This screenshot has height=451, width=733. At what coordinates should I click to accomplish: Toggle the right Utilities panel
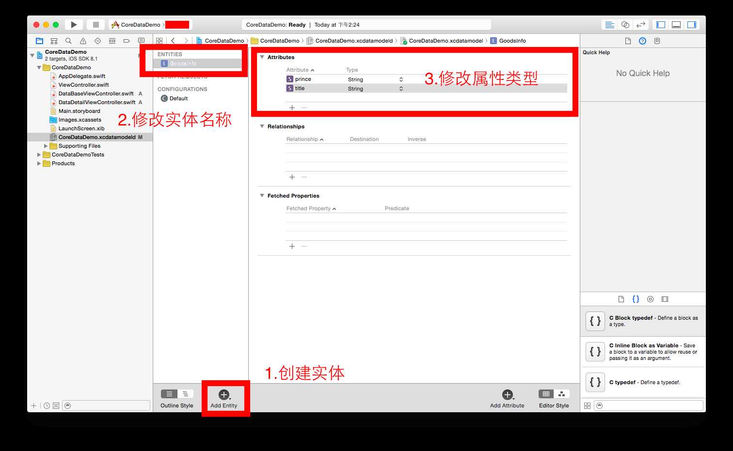pyautogui.click(x=692, y=25)
